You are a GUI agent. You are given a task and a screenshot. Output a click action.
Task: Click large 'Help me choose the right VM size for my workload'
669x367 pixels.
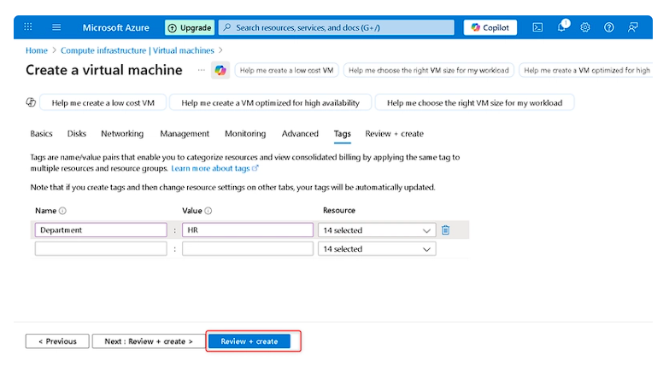tap(474, 102)
